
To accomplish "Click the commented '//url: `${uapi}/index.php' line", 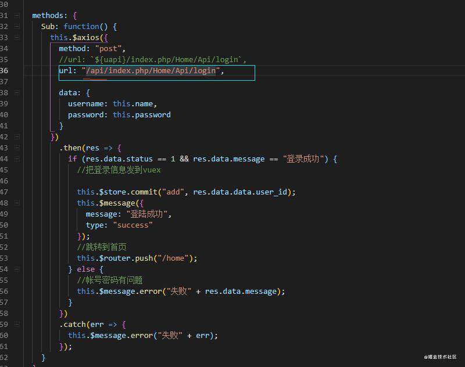I will [152, 60].
